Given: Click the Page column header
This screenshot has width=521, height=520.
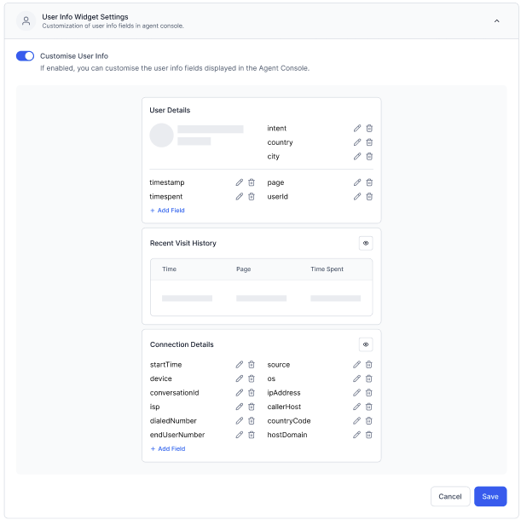Looking at the screenshot, I should pos(244,269).
